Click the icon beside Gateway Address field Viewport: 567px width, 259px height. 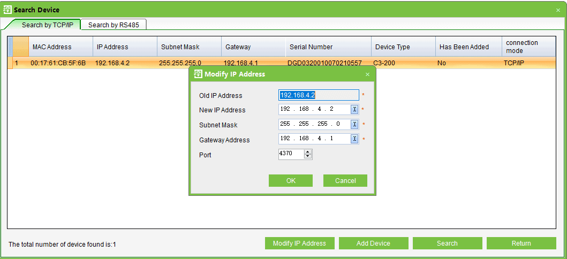354,139
